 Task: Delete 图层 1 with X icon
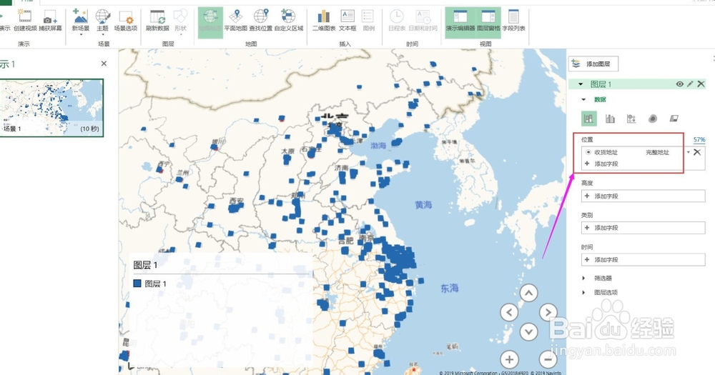tap(701, 84)
